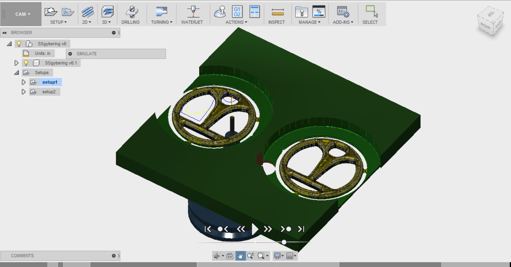Viewport: 511px width, 267px height.
Task: Click the 3D milling strategy icon
Action: (x=107, y=12)
